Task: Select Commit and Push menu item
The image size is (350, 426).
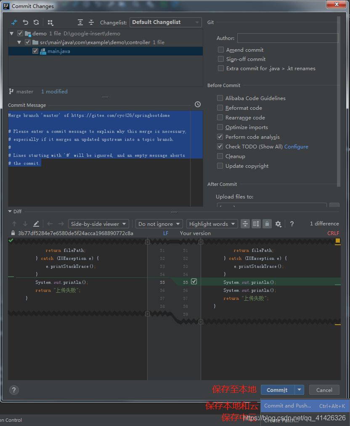Action: 288,406
